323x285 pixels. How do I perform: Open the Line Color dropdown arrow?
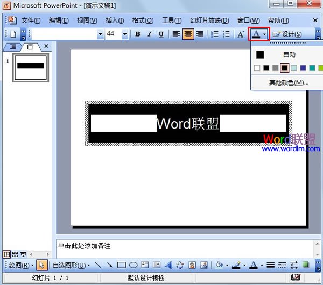[x=244, y=265]
